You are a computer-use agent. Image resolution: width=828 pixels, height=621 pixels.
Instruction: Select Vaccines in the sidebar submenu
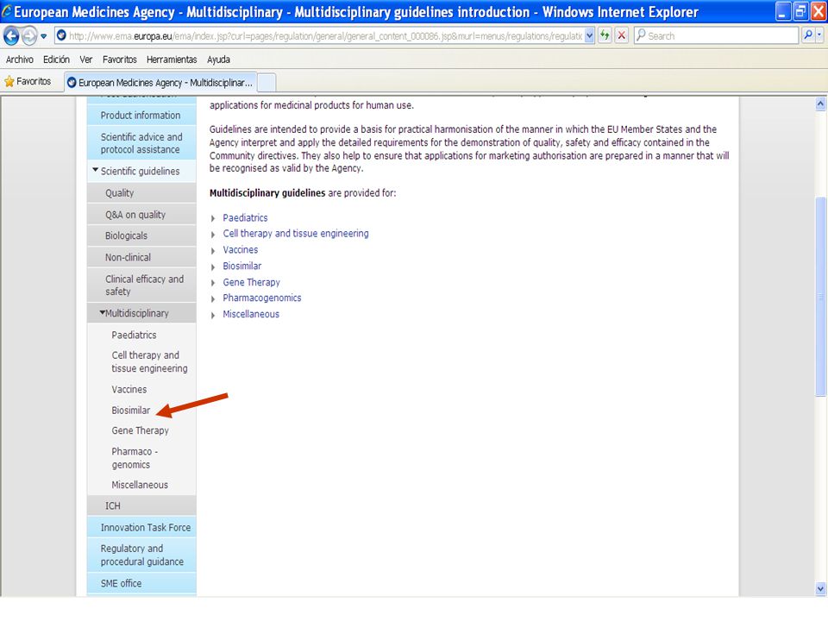point(129,389)
